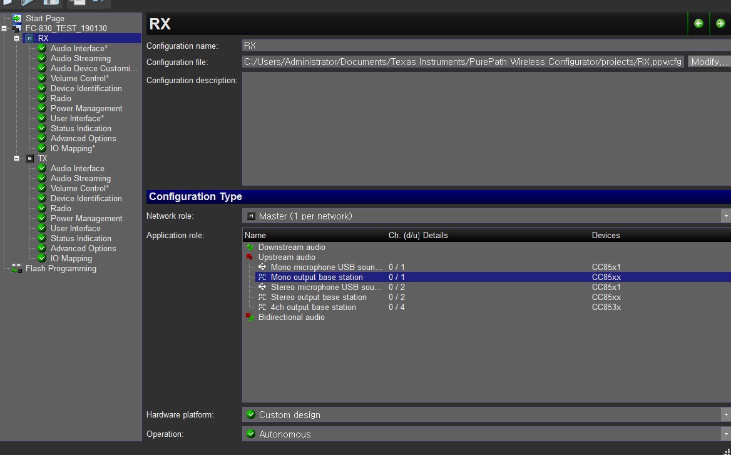Select the TX slave configuration node

(x=43, y=158)
